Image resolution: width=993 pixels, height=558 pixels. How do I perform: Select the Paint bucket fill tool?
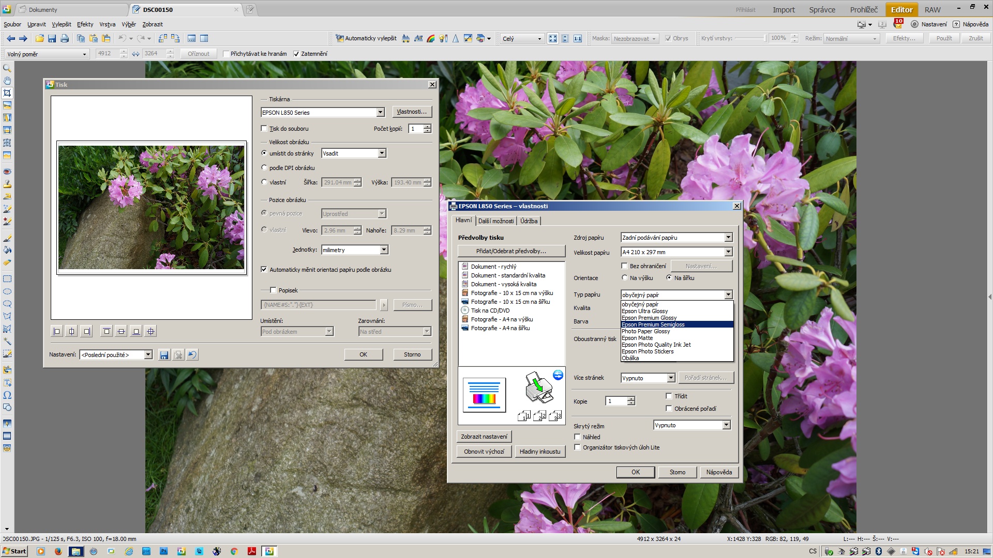7,250
